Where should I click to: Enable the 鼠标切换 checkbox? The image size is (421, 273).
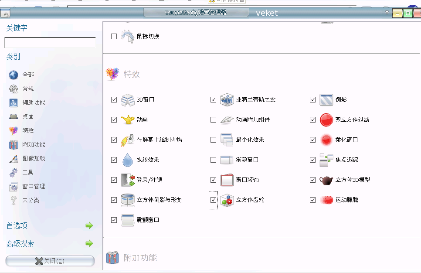click(x=114, y=37)
